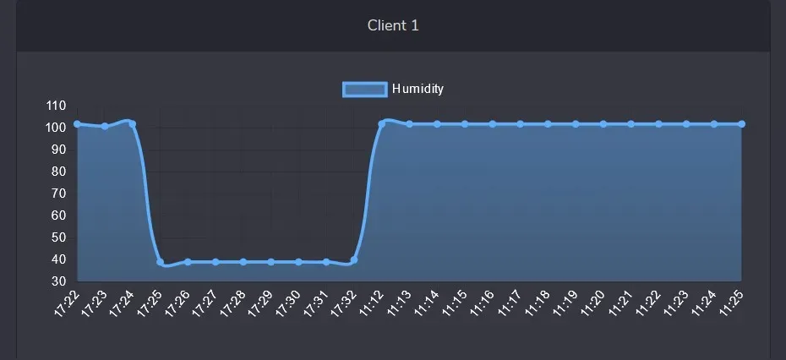The height and width of the screenshot is (360, 786).
Task: Click the y-axis label 110
Action: pyautogui.click(x=56, y=106)
